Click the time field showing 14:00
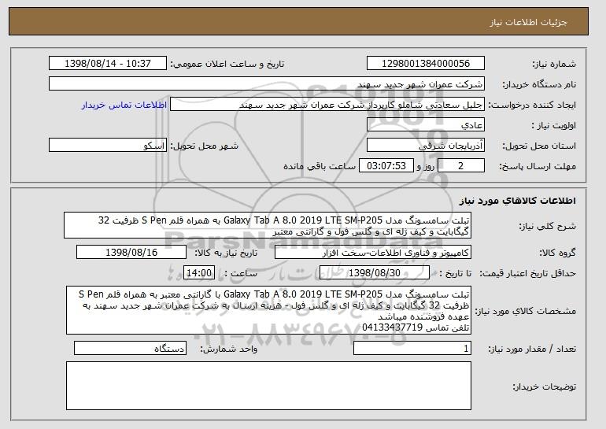 pos(199,273)
